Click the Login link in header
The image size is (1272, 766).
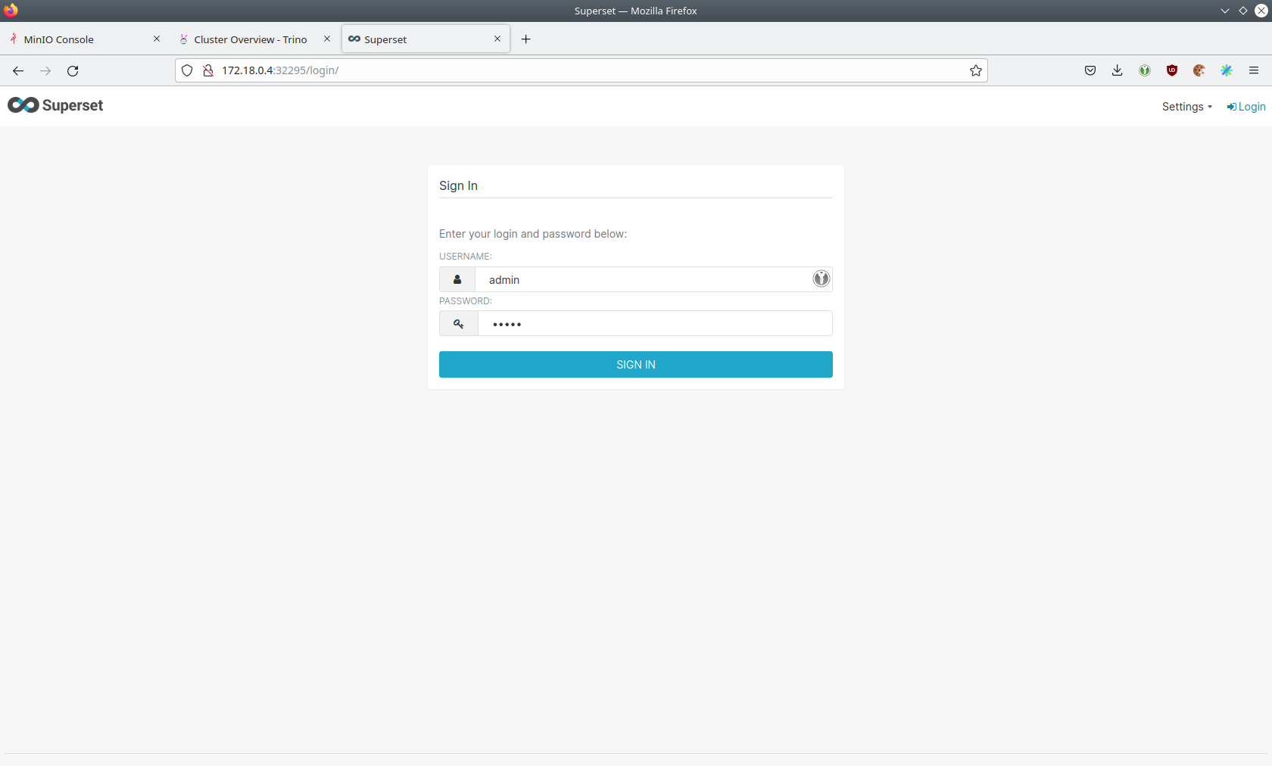1246,107
